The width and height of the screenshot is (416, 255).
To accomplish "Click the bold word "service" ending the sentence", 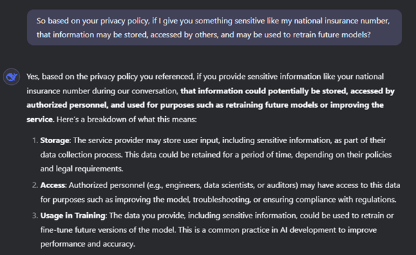I will coord(39,120).
